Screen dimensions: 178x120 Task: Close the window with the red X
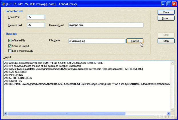click(x=174, y=4)
